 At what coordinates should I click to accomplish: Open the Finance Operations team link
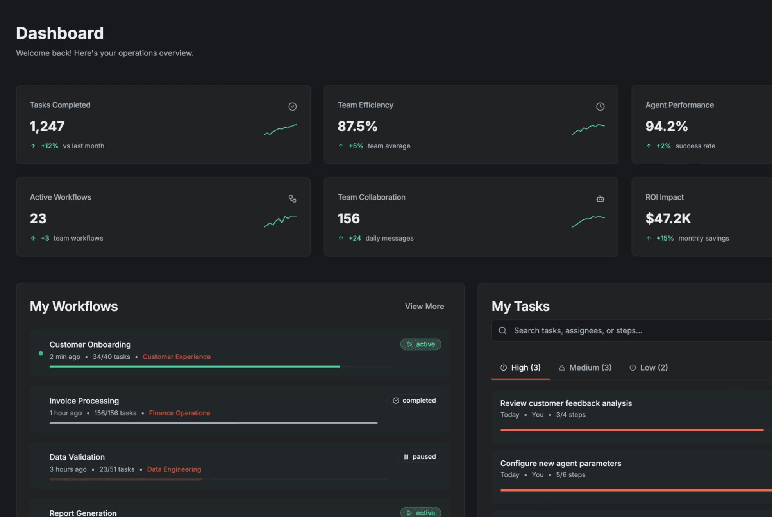[179, 413]
